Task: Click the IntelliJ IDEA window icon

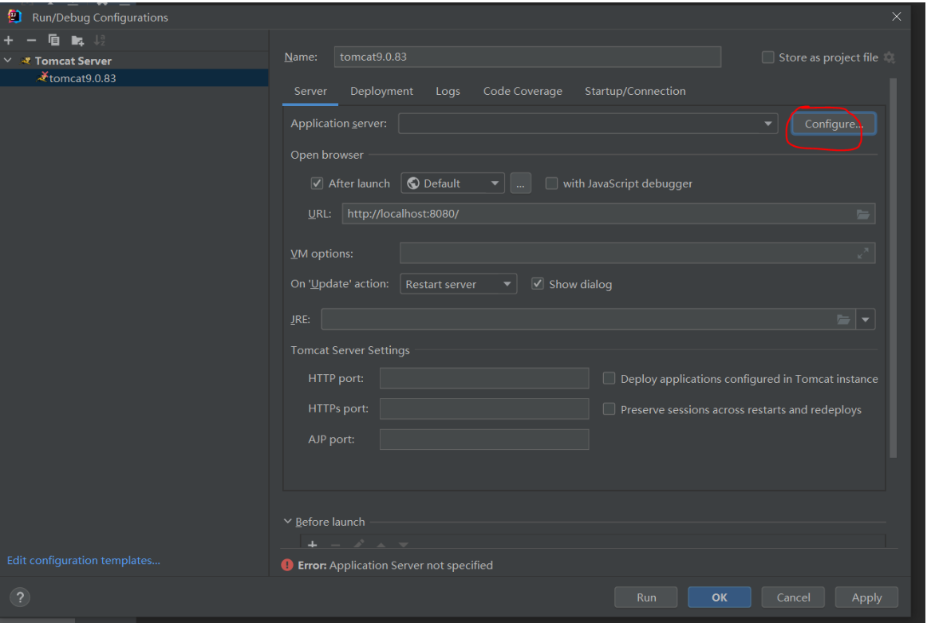Action: tap(15, 17)
